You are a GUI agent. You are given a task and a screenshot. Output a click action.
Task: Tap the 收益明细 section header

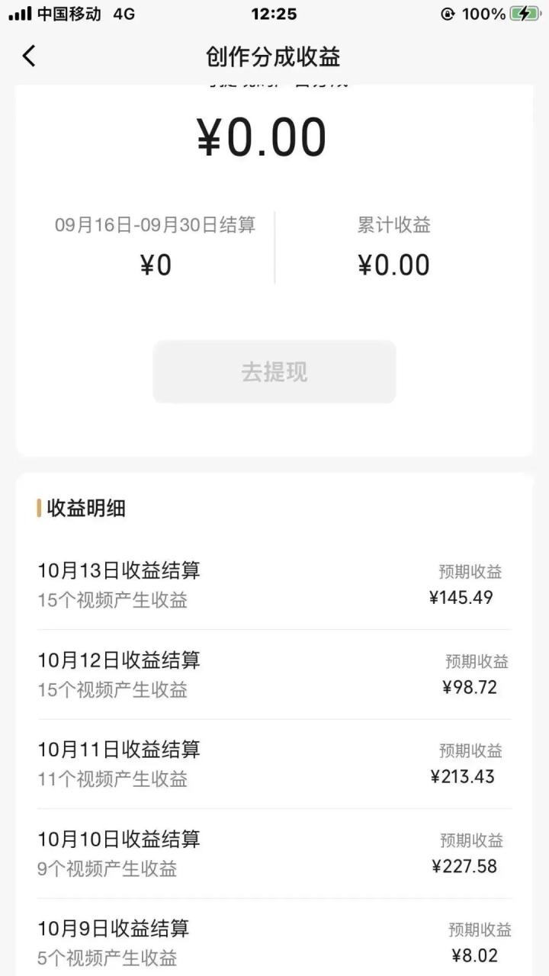pos(85,509)
